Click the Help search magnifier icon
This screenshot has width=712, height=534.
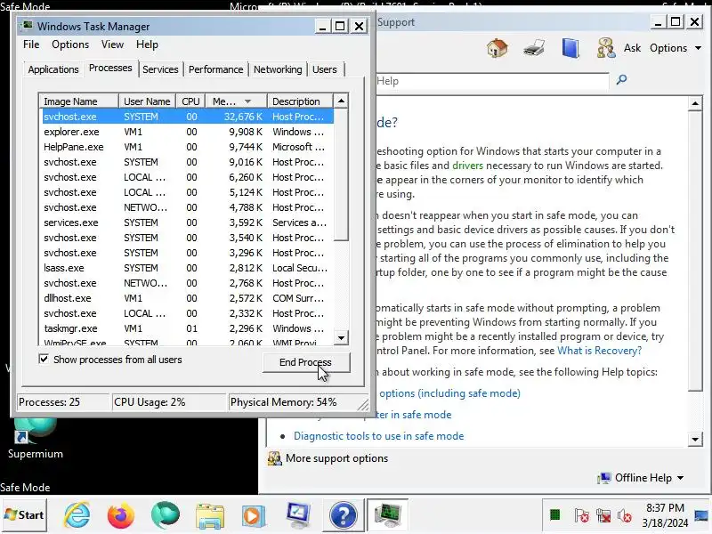621,80
